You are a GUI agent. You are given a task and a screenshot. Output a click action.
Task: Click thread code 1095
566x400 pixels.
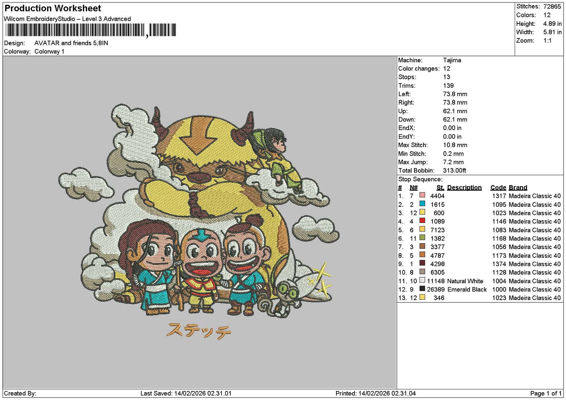tap(499, 205)
